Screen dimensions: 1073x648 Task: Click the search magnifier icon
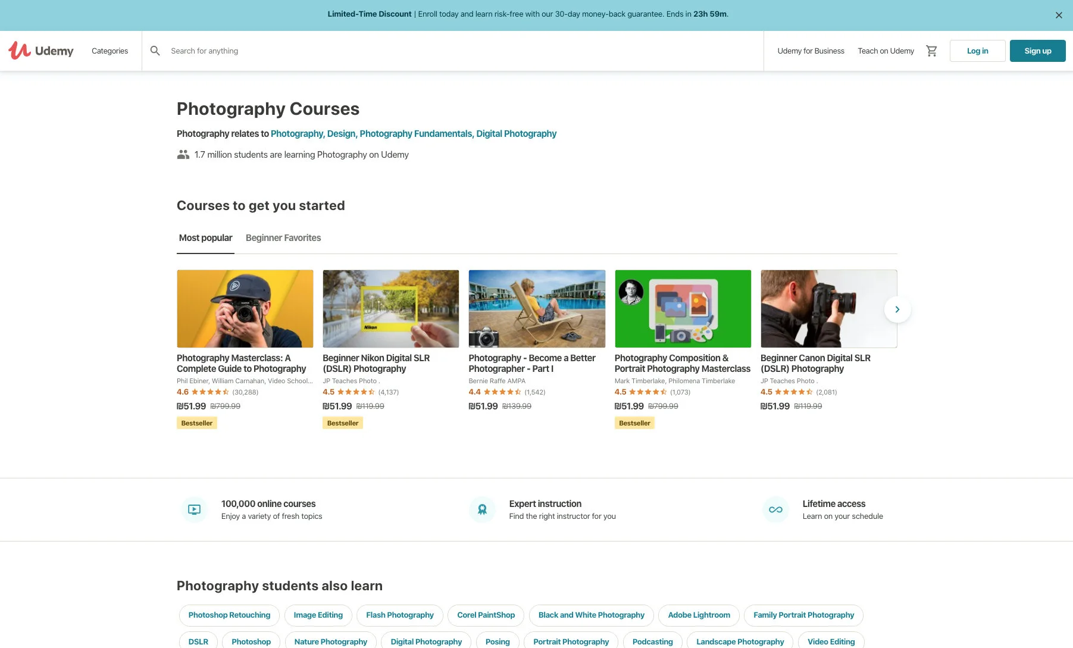[x=155, y=51]
